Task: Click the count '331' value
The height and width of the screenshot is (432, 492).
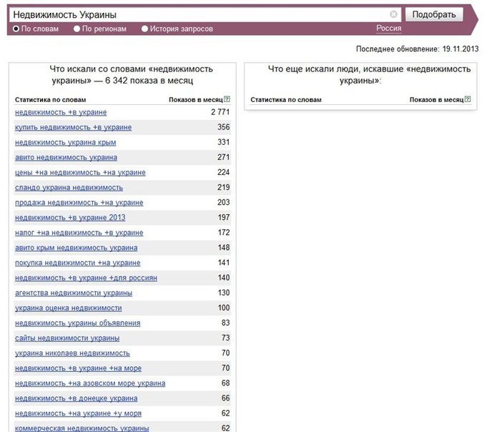Action: [224, 142]
